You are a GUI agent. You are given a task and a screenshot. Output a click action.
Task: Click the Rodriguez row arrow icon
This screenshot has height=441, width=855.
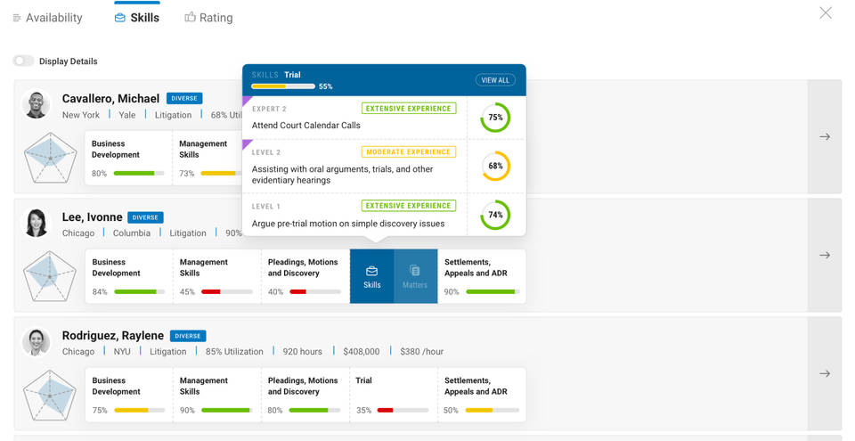coord(825,373)
